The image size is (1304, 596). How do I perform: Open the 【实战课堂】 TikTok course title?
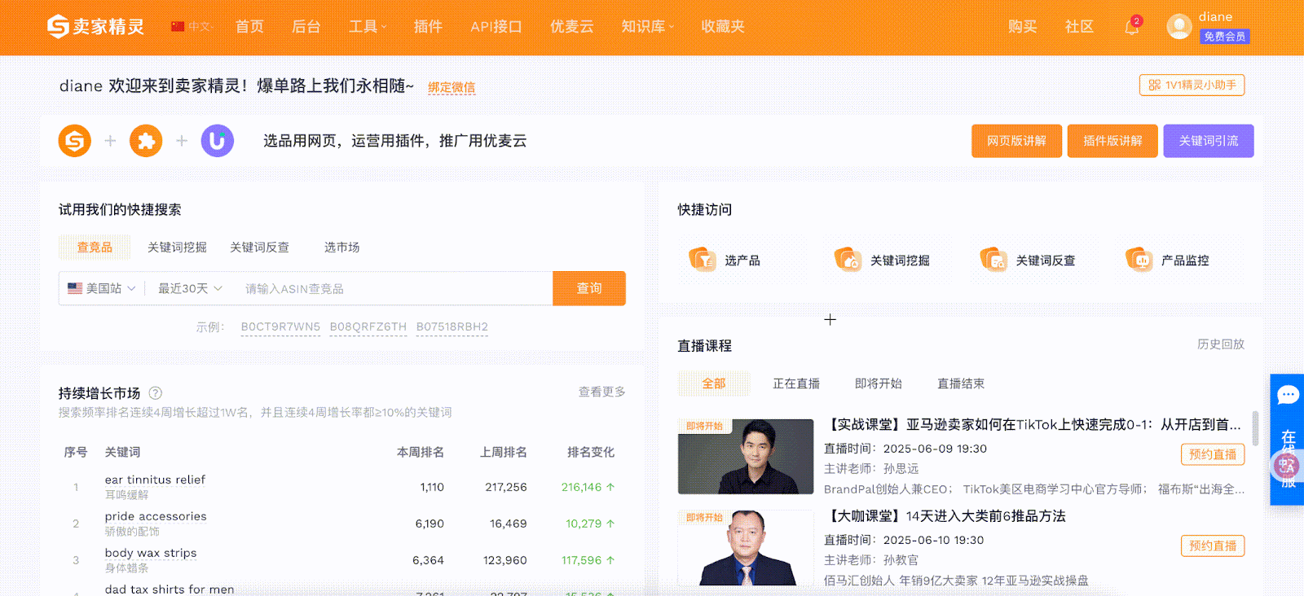(1034, 424)
